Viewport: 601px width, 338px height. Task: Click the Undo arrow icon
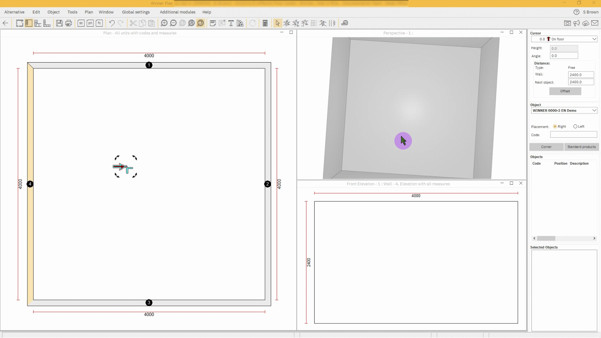(x=112, y=23)
